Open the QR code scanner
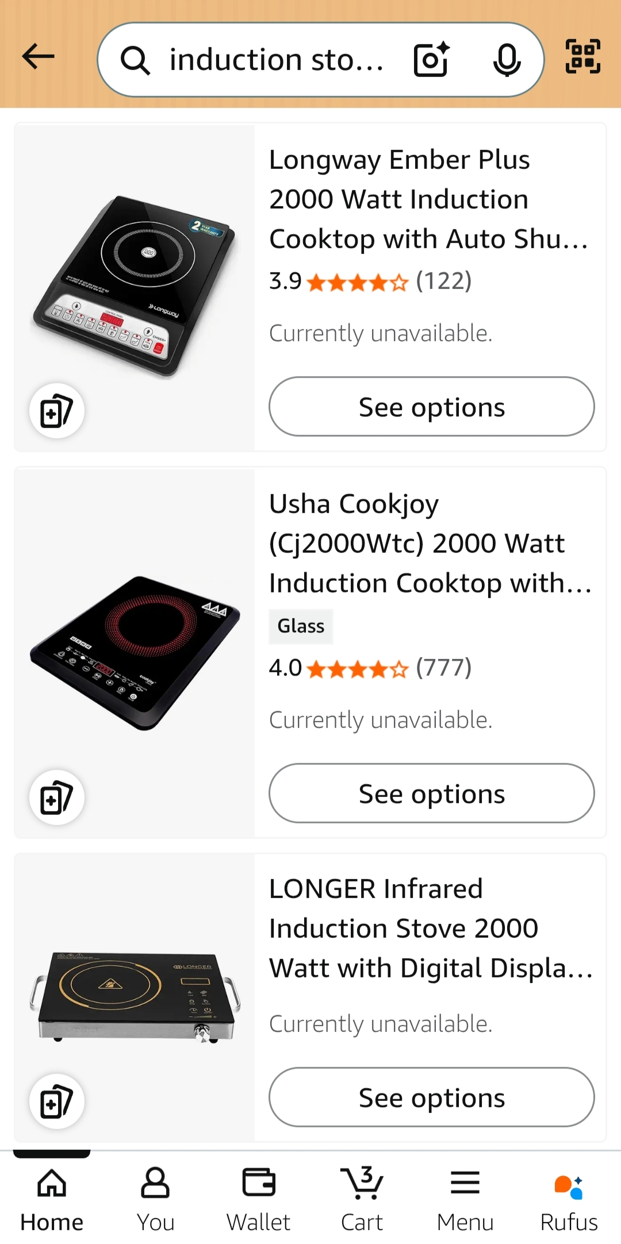Viewport: 621px width, 1244px height. (583, 57)
